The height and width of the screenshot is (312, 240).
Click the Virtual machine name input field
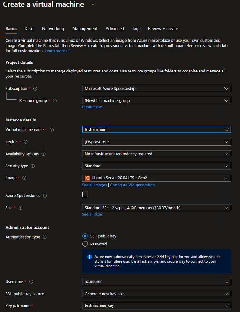tap(156, 130)
